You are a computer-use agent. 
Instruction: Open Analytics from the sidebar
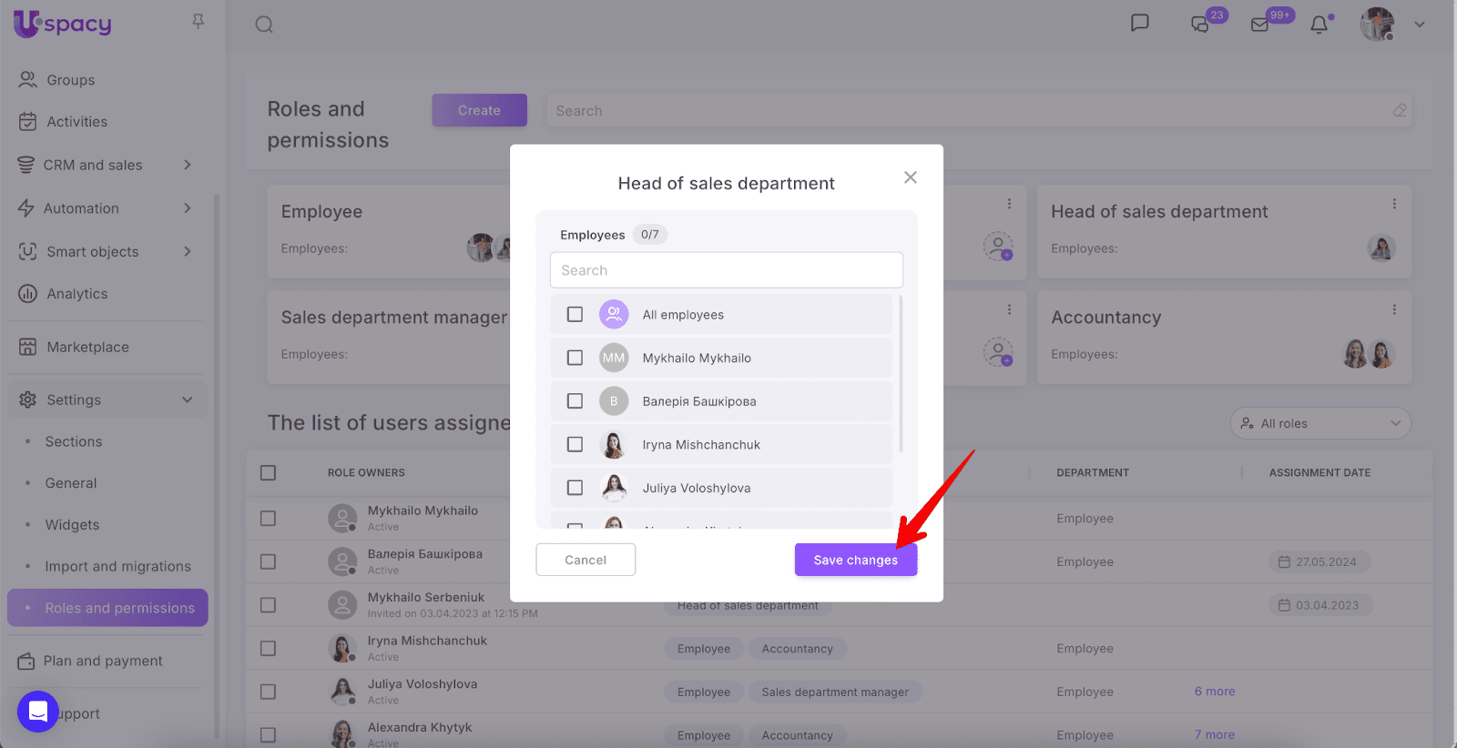[x=77, y=294]
